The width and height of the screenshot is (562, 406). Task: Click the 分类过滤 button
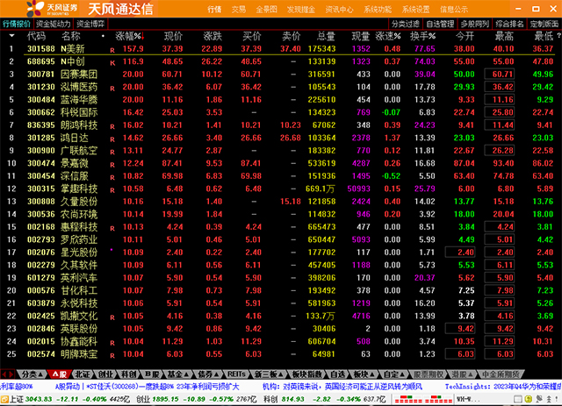pyautogui.click(x=406, y=24)
